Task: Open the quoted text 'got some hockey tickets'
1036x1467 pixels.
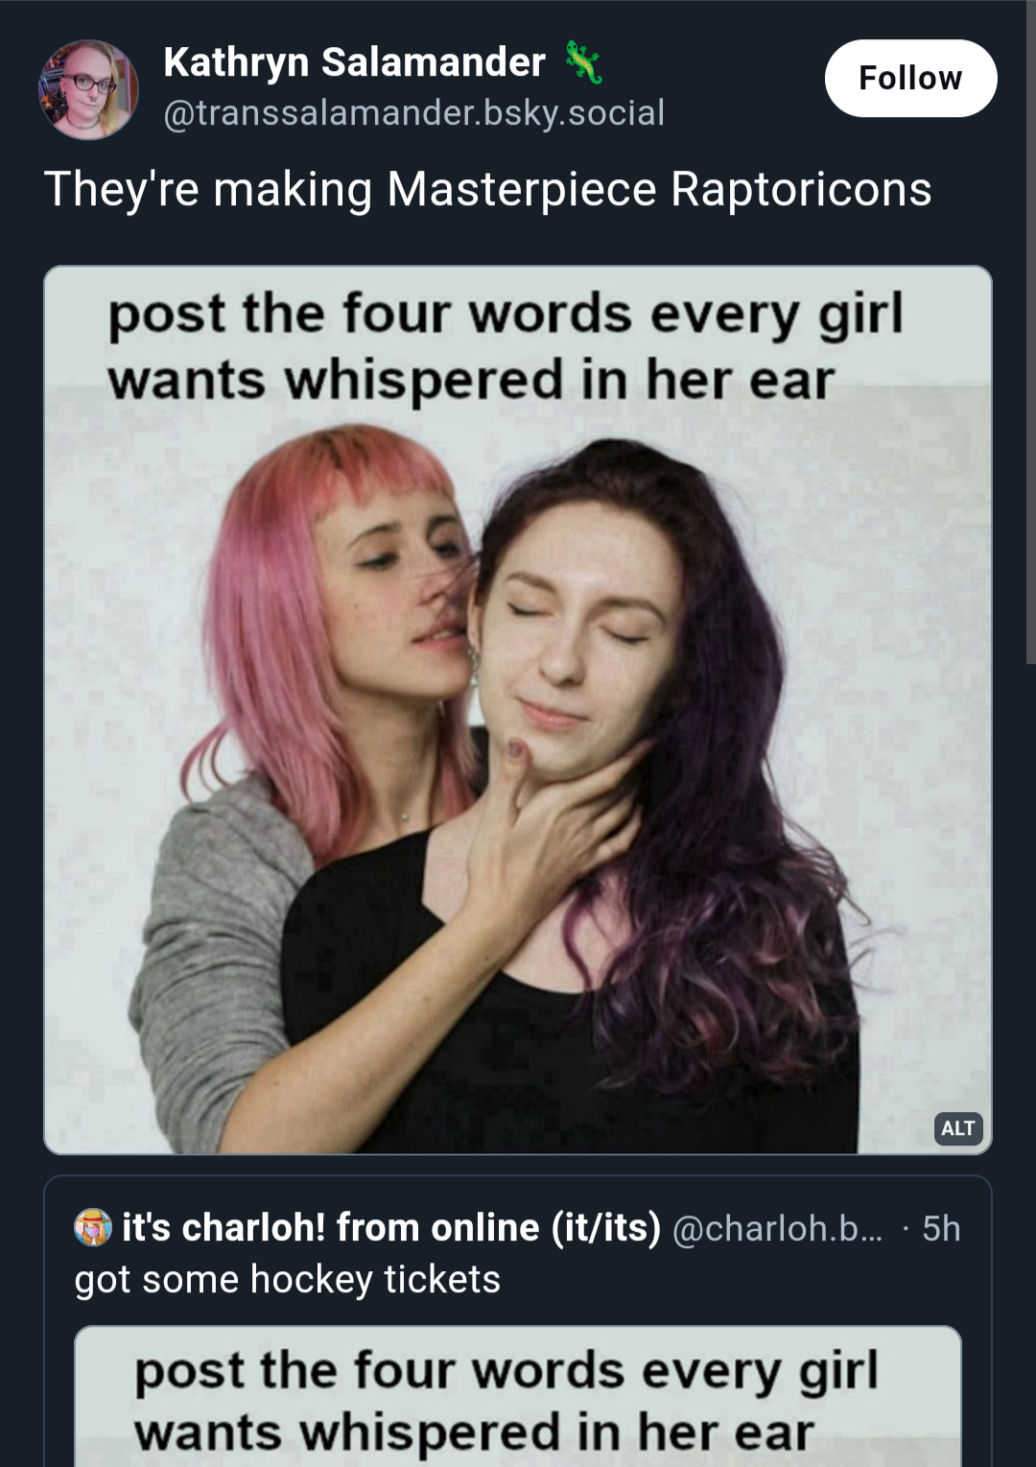Action: (x=288, y=1279)
